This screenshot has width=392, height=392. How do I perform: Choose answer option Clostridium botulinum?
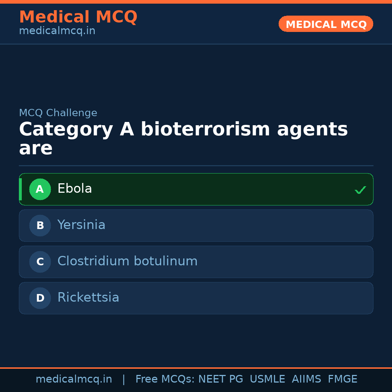[196, 262]
